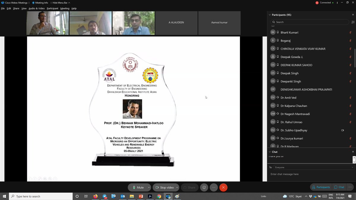This screenshot has height=200, width=356.
Task: Toggle mute for Bharti Kumari
Action: tap(350, 32)
